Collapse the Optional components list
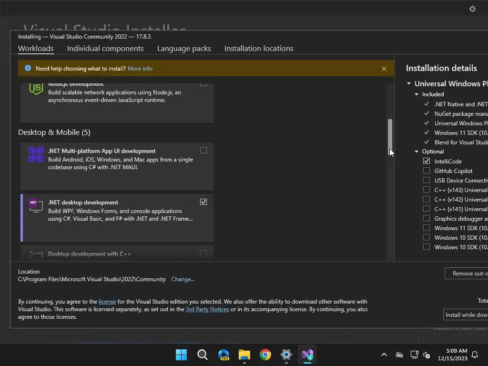The width and height of the screenshot is (488, 366). 417,151
